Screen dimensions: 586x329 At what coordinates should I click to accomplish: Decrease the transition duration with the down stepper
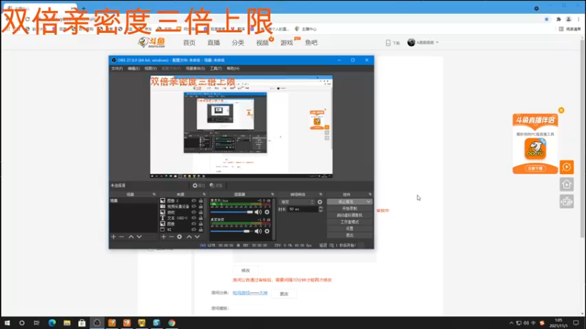(x=321, y=211)
